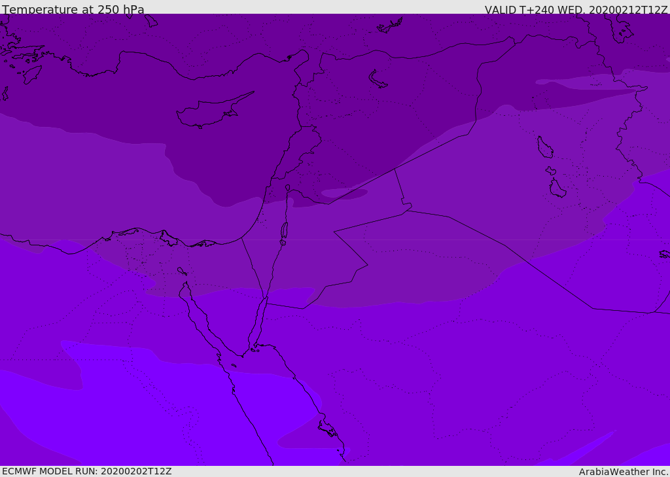670x477 pixels.
Task: Click the 'Temperature at 250 hPa' title
Action: click(x=73, y=9)
